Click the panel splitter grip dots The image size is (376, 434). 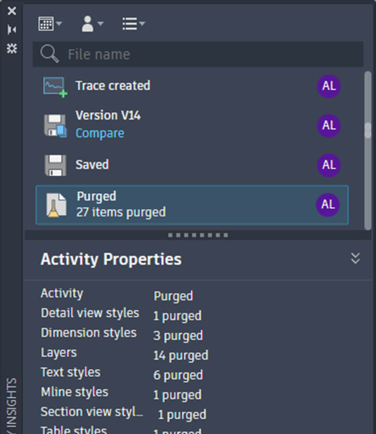point(198,235)
